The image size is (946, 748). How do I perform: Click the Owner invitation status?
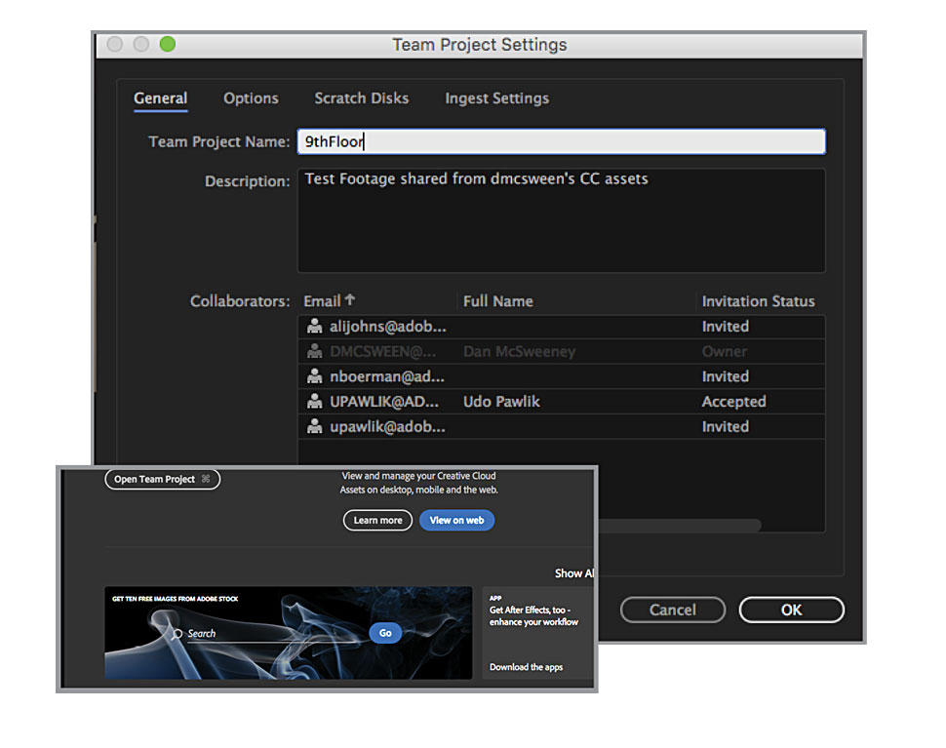point(724,351)
